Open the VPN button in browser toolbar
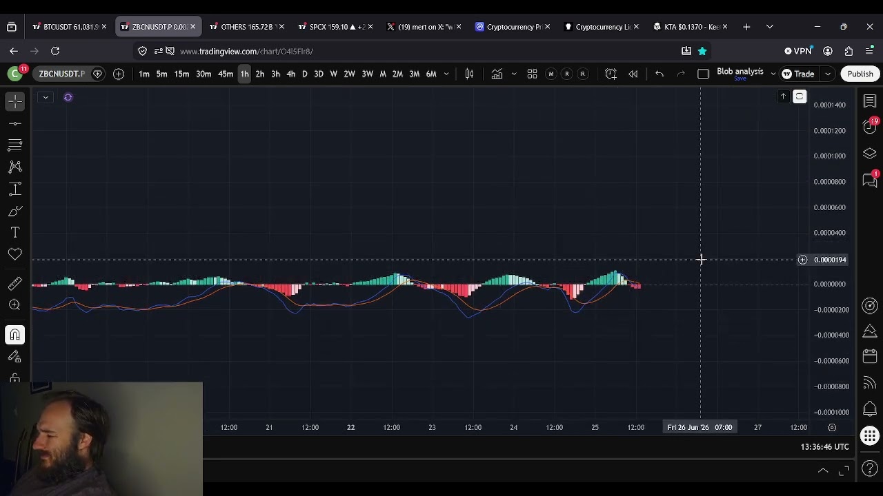 click(x=798, y=51)
